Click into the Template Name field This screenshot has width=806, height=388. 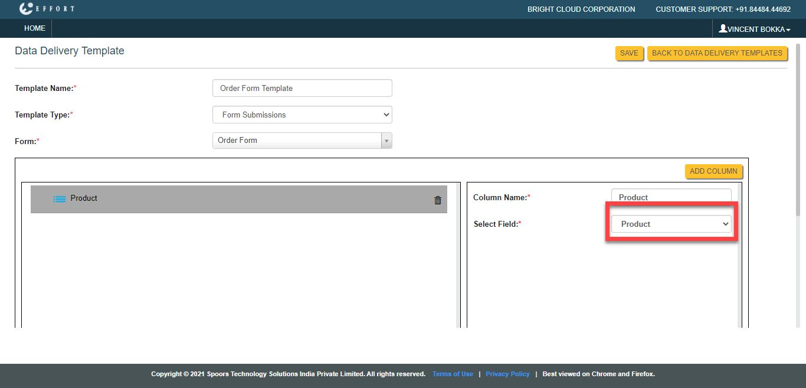tap(302, 88)
